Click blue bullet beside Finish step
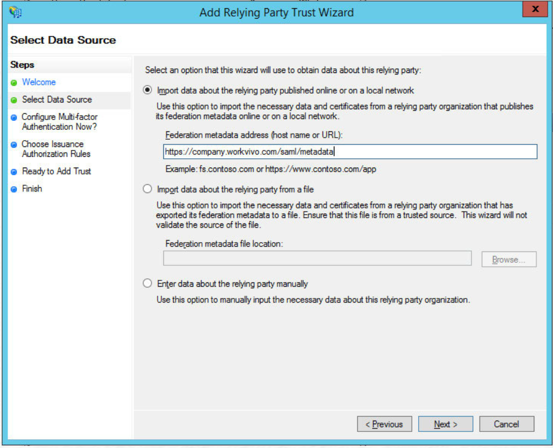The height and width of the screenshot is (448, 553). pyautogui.click(x=14, y=189)
